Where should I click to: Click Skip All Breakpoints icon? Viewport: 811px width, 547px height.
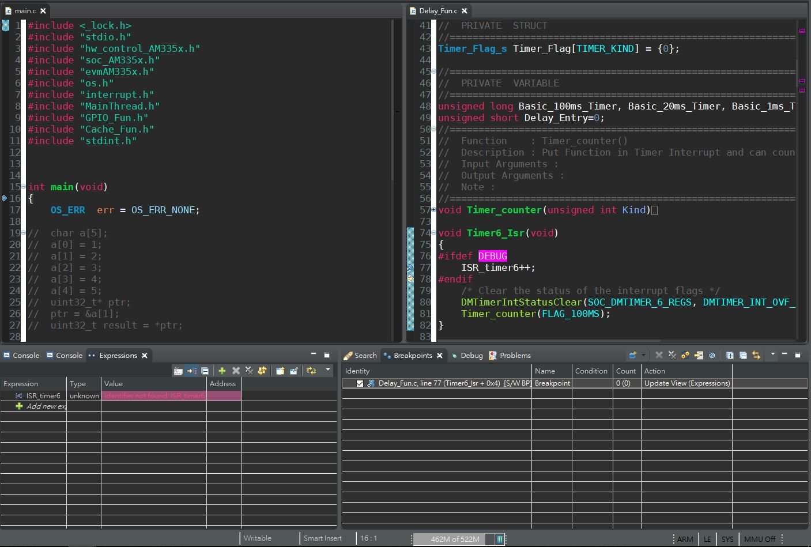coord(712,355)
